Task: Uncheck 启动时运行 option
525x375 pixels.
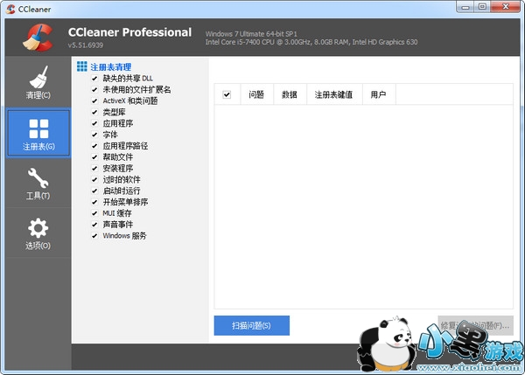Action: [94, 191]
